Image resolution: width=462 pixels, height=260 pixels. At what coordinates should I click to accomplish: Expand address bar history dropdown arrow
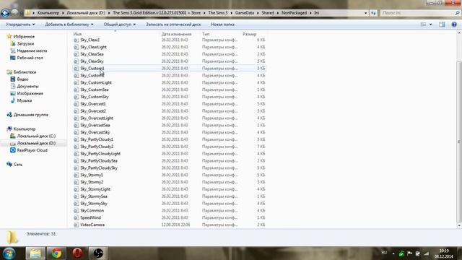coord(366,13)
